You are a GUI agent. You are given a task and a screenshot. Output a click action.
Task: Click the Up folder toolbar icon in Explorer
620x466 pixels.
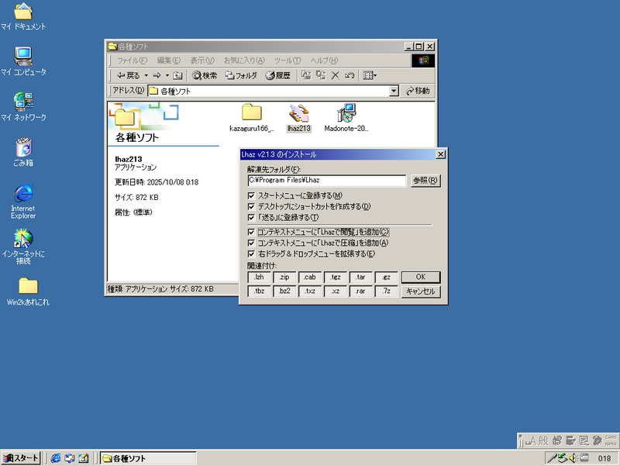[178, 75]
